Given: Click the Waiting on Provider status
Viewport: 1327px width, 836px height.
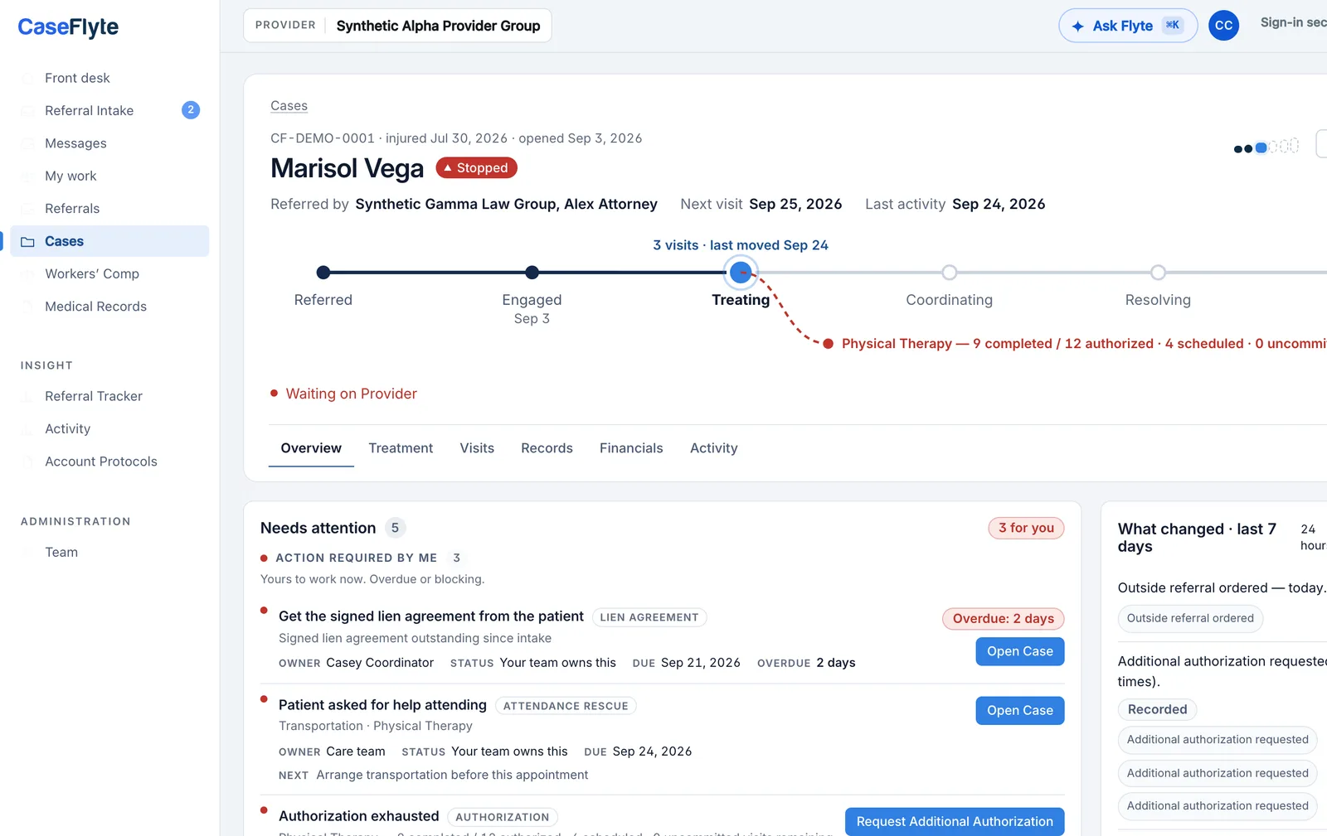Looking at the screenshot, I should click(x=351, y=394).
